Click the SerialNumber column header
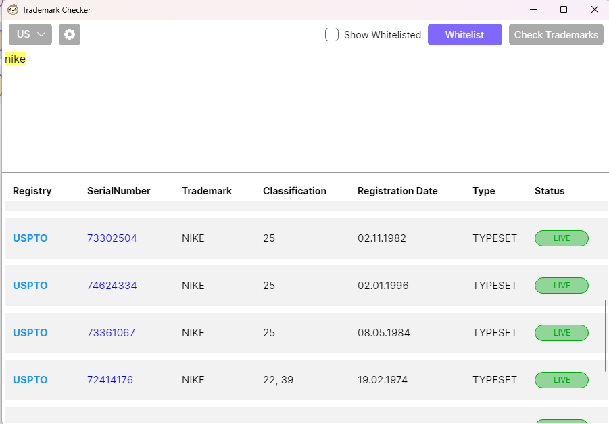Image resolution: width=609 pixels, height=424 pixels. click(x=119, y=191)
